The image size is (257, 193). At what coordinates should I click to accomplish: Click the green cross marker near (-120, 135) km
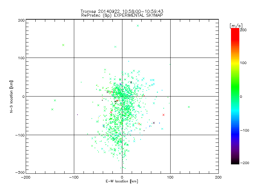click(63, 45)
